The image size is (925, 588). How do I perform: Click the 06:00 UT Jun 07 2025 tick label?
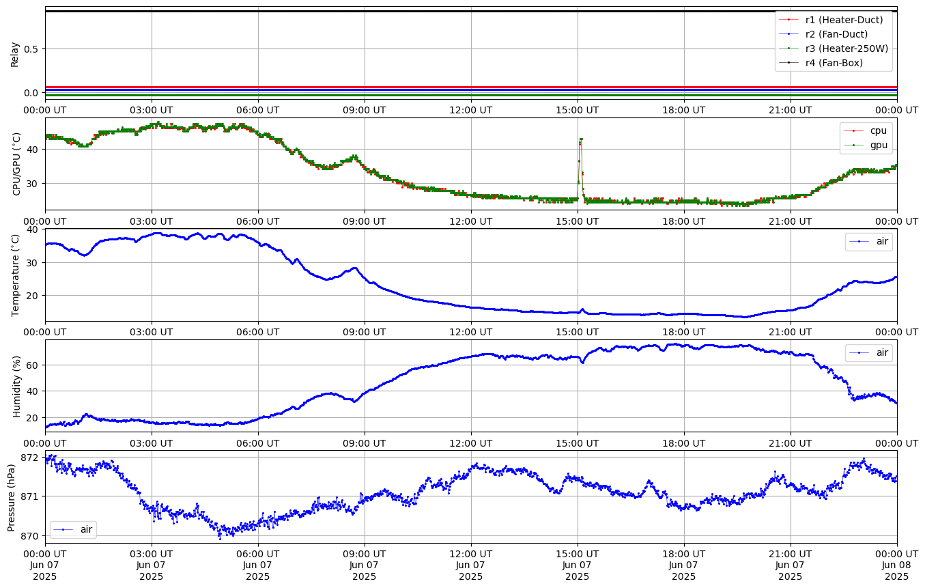258,564
